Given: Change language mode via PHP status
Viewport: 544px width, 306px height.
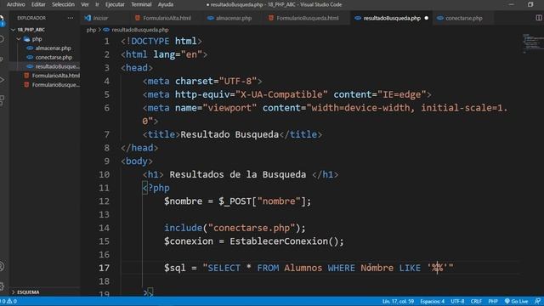Looking at the screenshot, I should coord(493,301).
